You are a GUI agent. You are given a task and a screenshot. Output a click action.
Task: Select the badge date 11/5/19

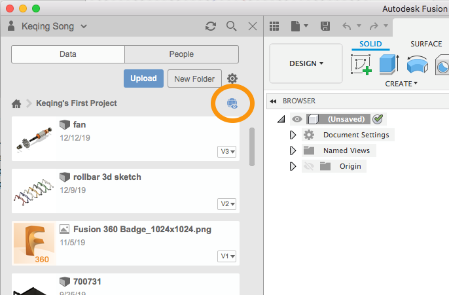pyautogui.click(x=73, y=243)
